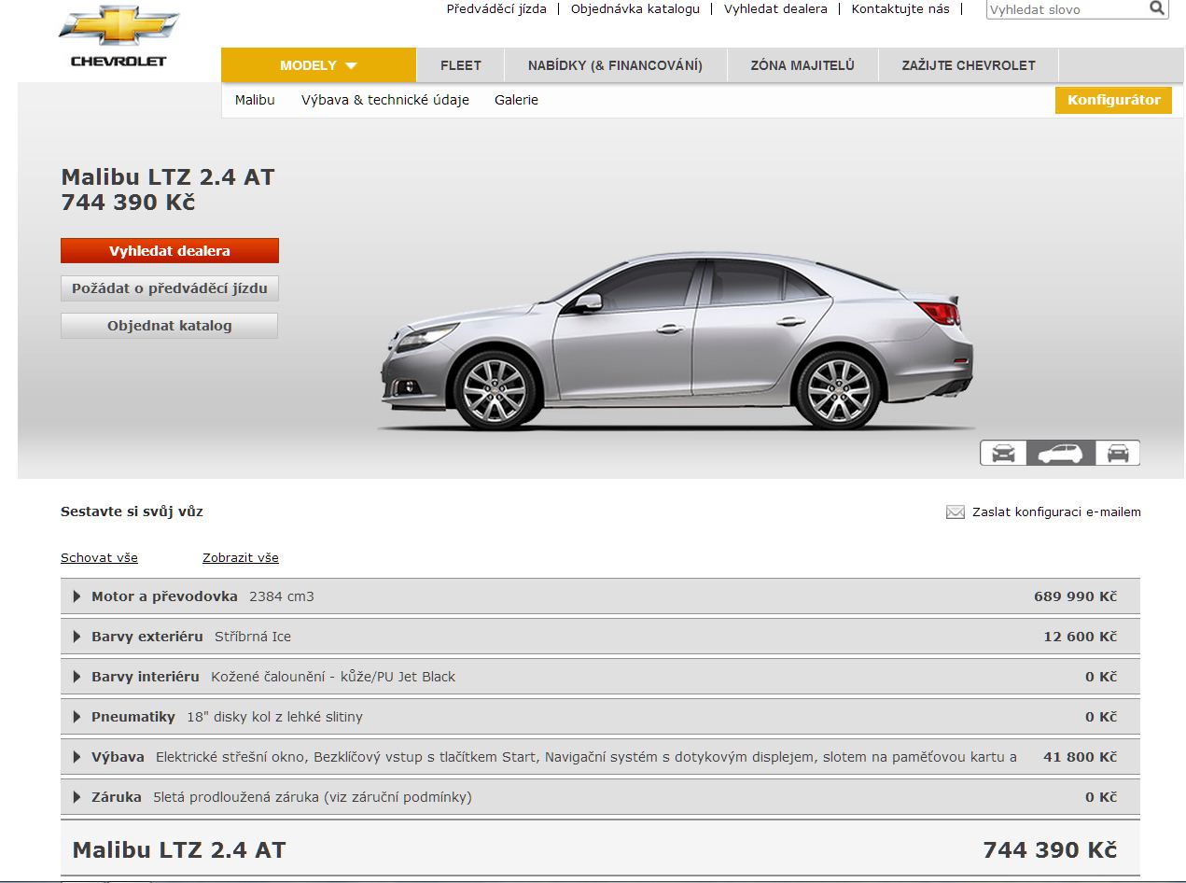Viewport: 1186px width, 883px height.
Task: Click the Zobrazit vše link
Action: 240,558
